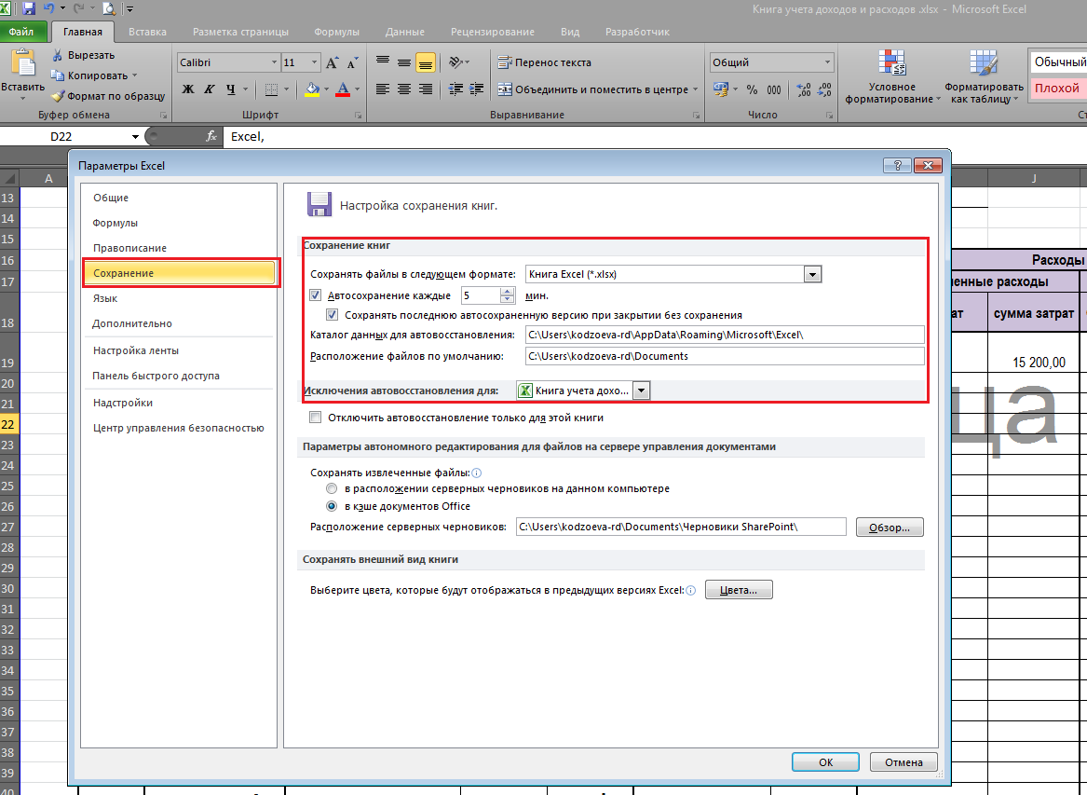
Task: Open the file format dropdown Книга Excel (*.xlsx)
Action: tap(812, 274)
